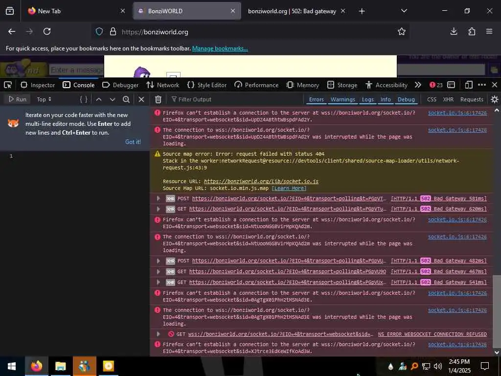The height and width of the screenshot is (376, 501).
Task: Open Windows notification center
Action: (x=485, y=366)
